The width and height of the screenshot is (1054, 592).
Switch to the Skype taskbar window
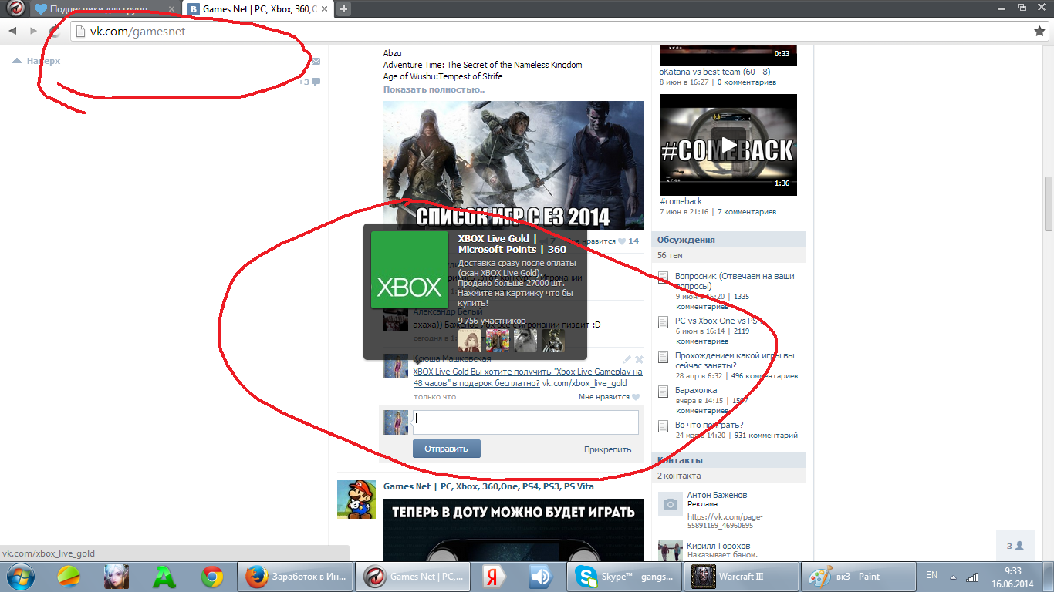point(625,576)
